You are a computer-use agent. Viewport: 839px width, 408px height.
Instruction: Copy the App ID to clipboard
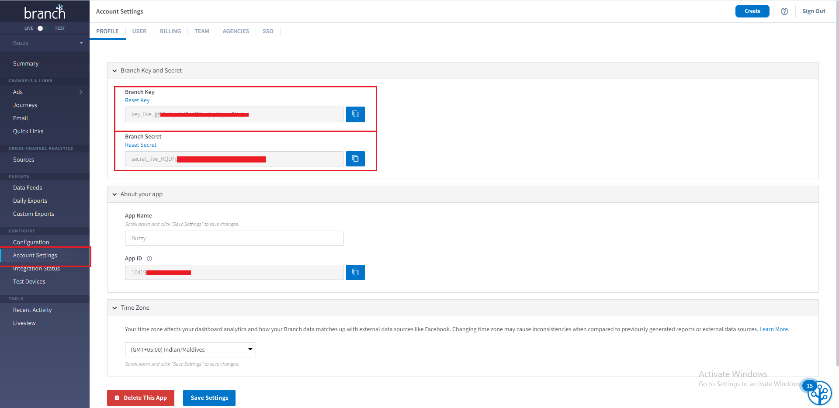click(x=355, y=273)
